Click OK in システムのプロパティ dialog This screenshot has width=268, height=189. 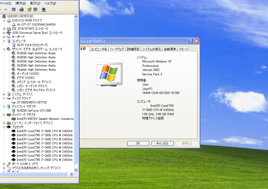tap(138, 143)
